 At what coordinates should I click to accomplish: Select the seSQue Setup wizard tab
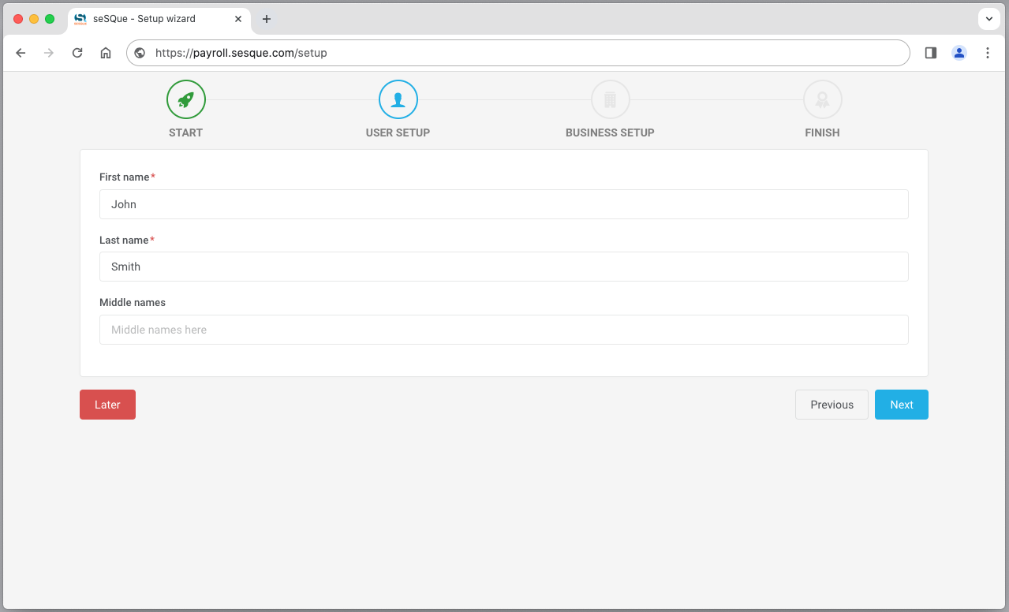coord(150,19)
